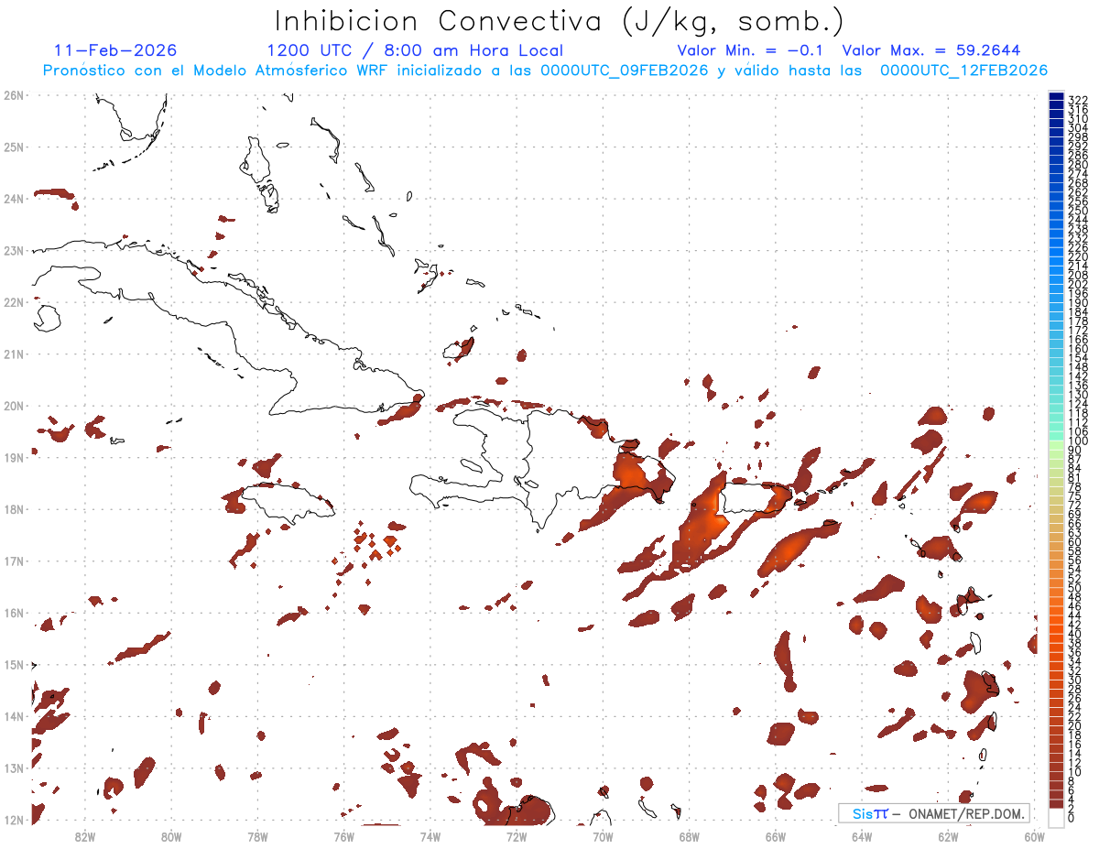1099x849 pixels.
Task: Click the title "Inhibicion Convectiva (J/kg, somb.)"
Action: (560, 21)
